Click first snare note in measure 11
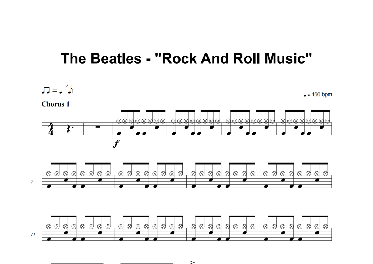Image resolution: width=373 pixels, height=264 pixels. 66,232
